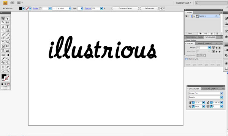The image size is (228, 136).
Task: Toggle lock column for Layer 1
Action: click(189, 16)
